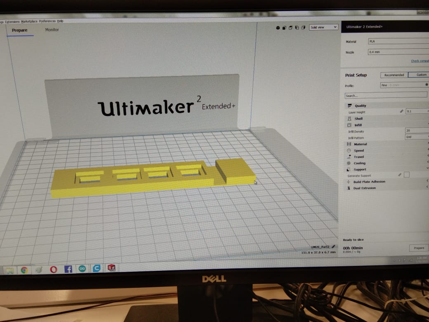This screenshot has height=322, width=429.
Task: Click the link icon beside Generate Support
Action: (x=400, y=175)
